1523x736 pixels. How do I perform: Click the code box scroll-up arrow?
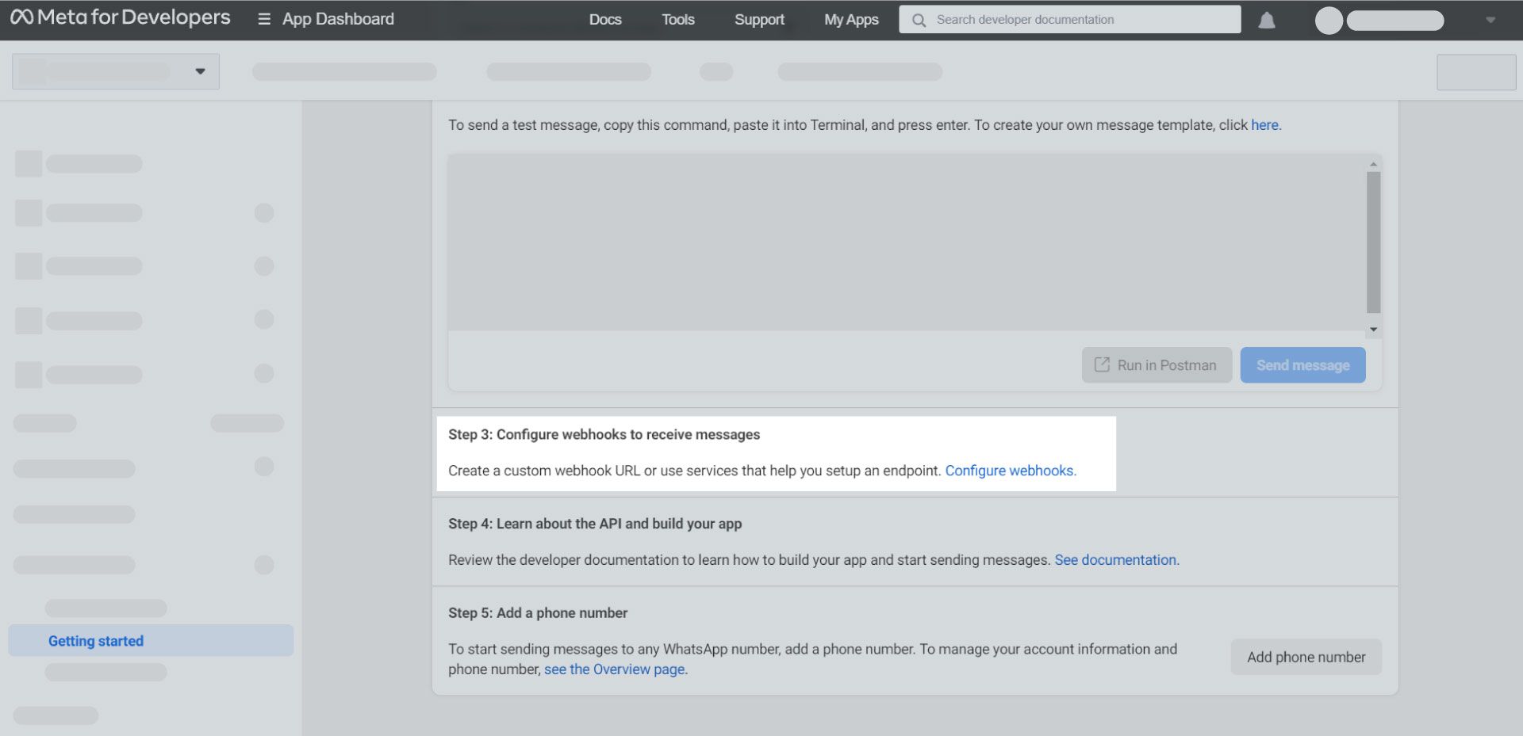pos(1373,164)
